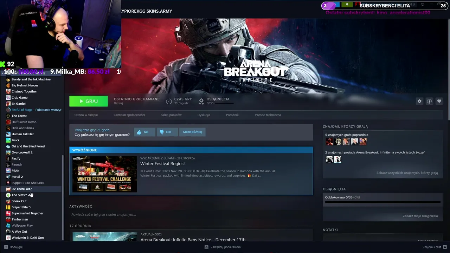This screenshot has width=450, height=253.
Task: Open Arena Breakout: Infinite Bans Notice news
Action: [193, 240]
